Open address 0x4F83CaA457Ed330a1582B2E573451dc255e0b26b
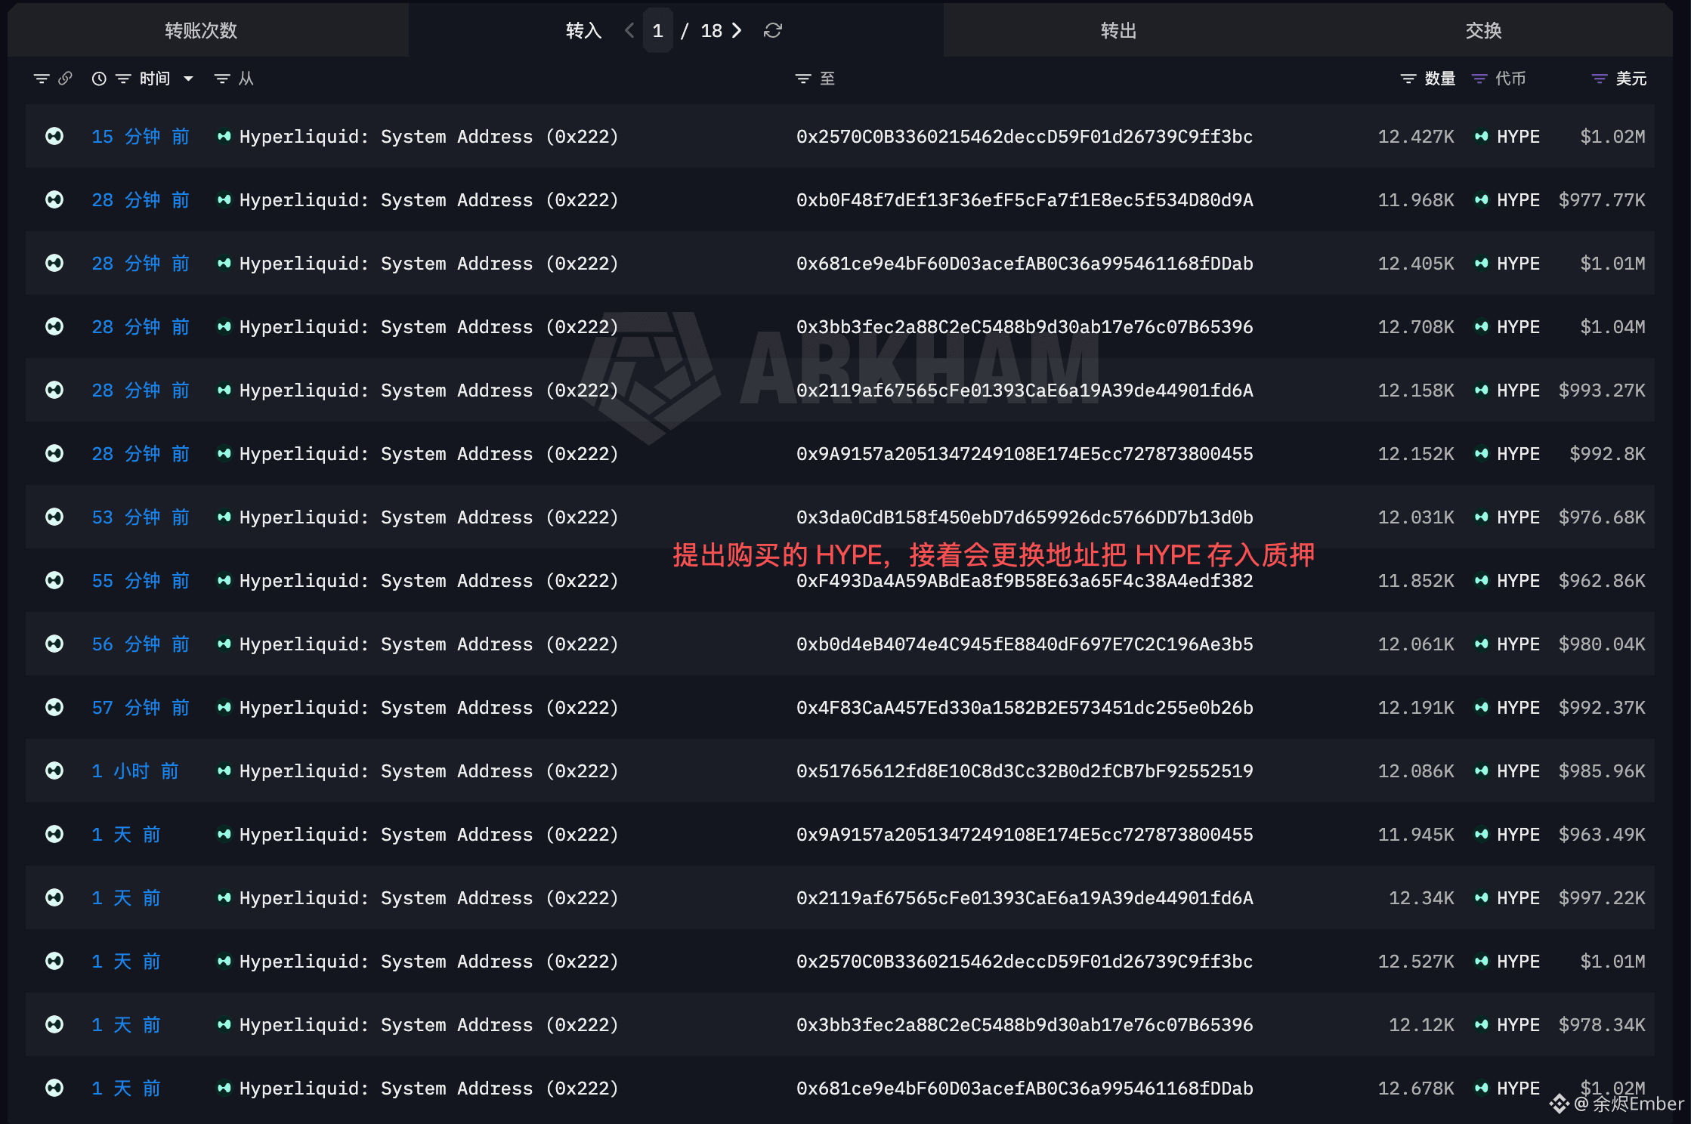 click(1025, 707)
